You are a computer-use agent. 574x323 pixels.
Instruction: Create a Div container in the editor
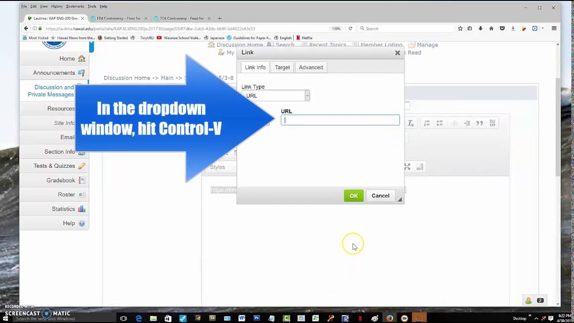(492, 123)
